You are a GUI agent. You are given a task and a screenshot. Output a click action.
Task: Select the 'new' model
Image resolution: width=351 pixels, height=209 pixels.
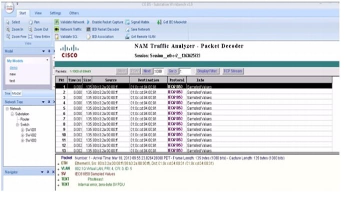click(13, 74)
